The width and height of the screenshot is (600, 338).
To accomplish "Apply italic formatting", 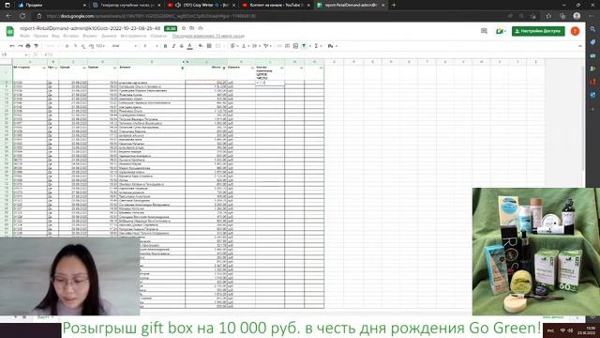I will point(173,46).
